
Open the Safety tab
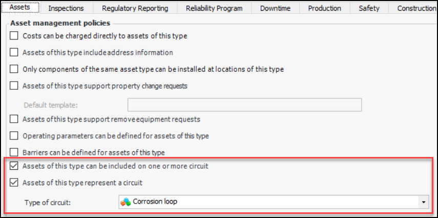[369, 8]
